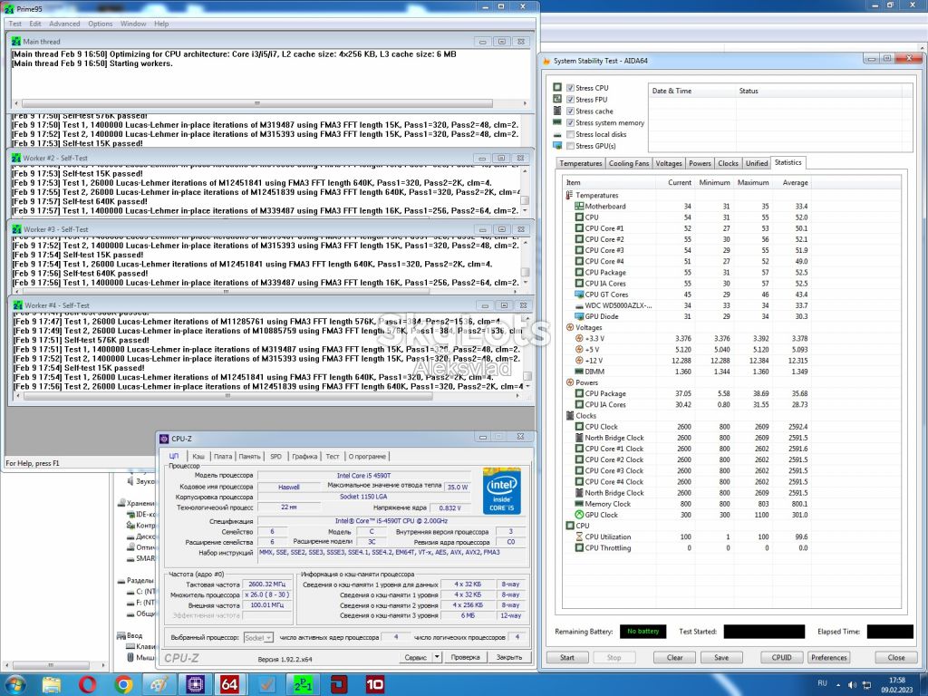The height and width of the screenshot is (696, 928).
Task: Click the Worker #2 Self-Test window icon
Action: coord(16,158)
